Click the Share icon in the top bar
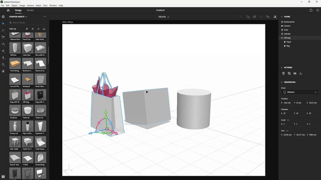Screen dimensions: 321x180 [x=311, y=10]
